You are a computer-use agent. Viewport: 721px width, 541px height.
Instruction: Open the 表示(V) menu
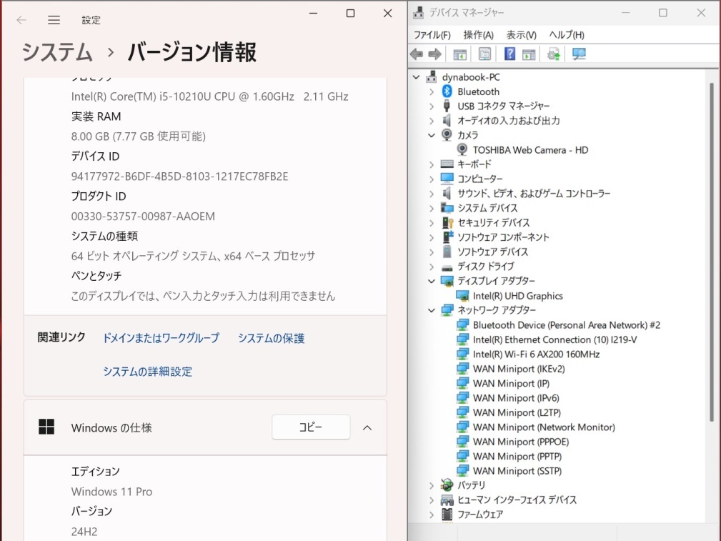point(522,35)
